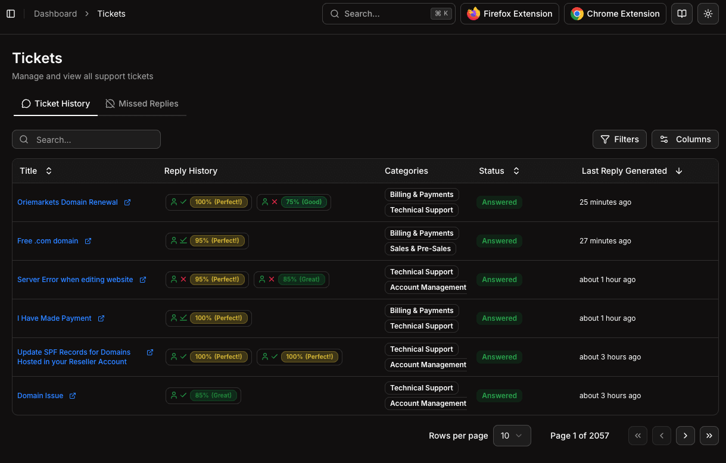Go to first page button

pos(638,436)
